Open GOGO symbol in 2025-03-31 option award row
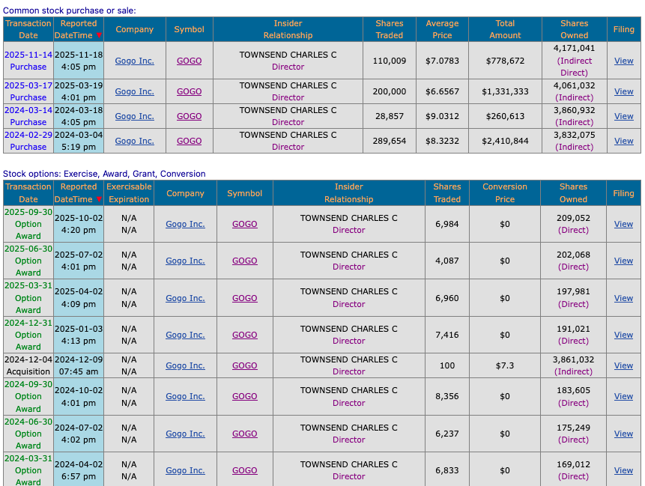This screenshot has height=486, width=645. pos(245,298)
